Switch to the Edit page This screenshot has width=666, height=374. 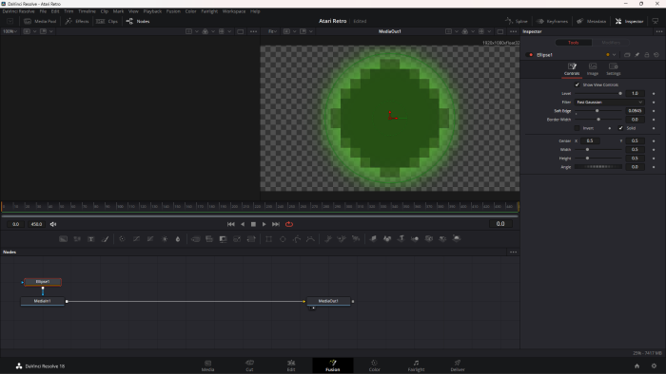coord(291,365)
